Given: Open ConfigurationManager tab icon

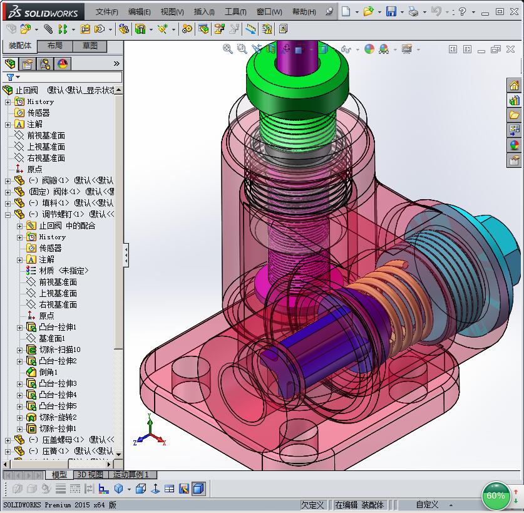Looking at the screenshot, I should (45, 63).
